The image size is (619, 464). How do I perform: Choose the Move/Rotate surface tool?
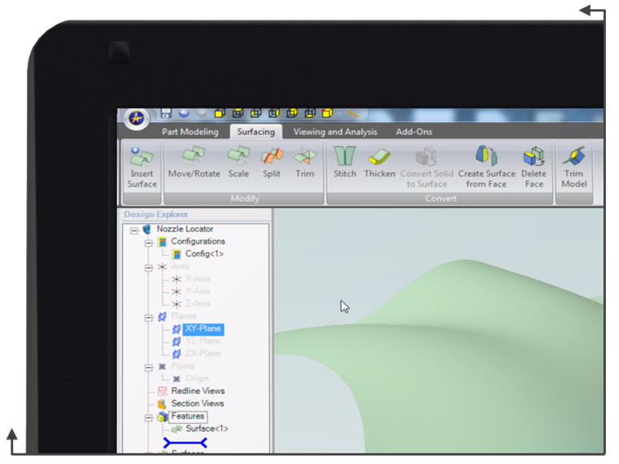[x=194, y=163]
